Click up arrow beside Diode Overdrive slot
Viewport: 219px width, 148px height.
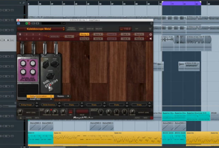tap(59, 103)
